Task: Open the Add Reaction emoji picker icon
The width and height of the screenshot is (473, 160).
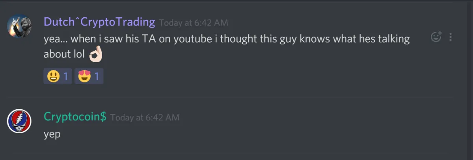Action: (436, 37)
